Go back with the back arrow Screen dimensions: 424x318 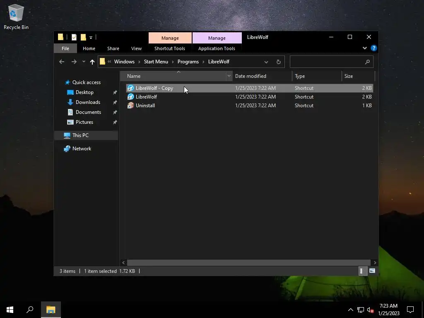click(x=62, y=62)
